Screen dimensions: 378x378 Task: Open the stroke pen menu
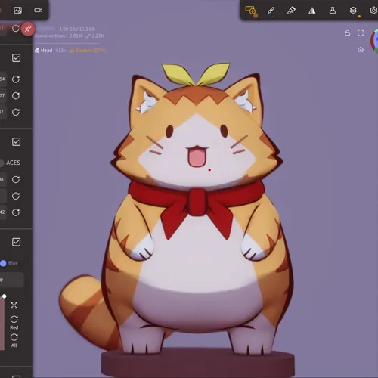271,11
